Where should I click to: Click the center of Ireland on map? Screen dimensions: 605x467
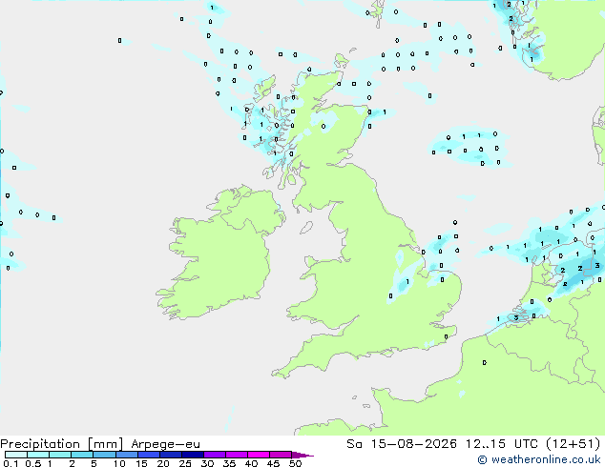[221, 254]
